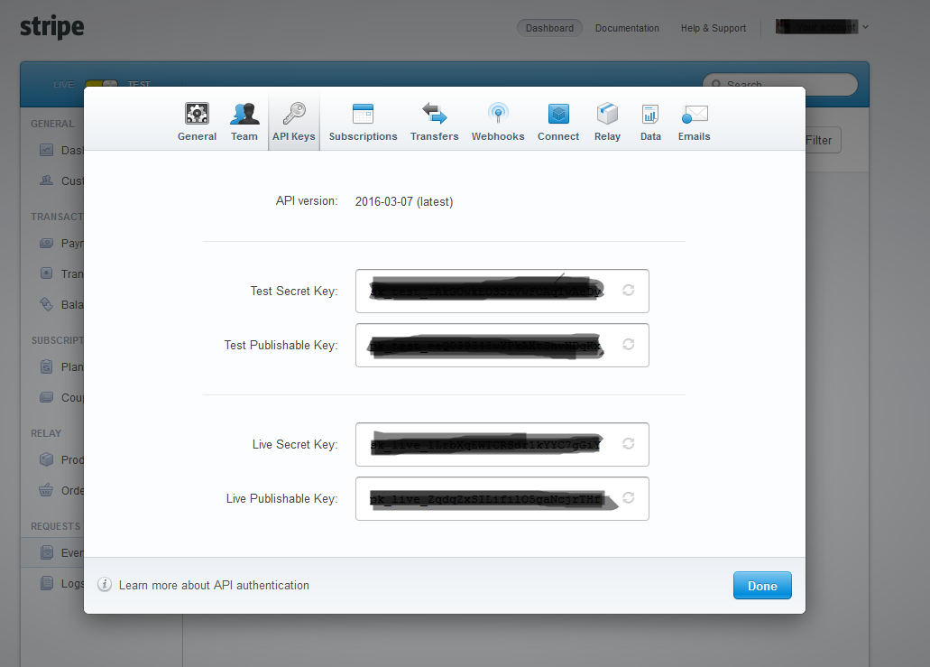Go to the Webhooks tab
Viewport: 930px width, 667px height.
click(498, 122)
